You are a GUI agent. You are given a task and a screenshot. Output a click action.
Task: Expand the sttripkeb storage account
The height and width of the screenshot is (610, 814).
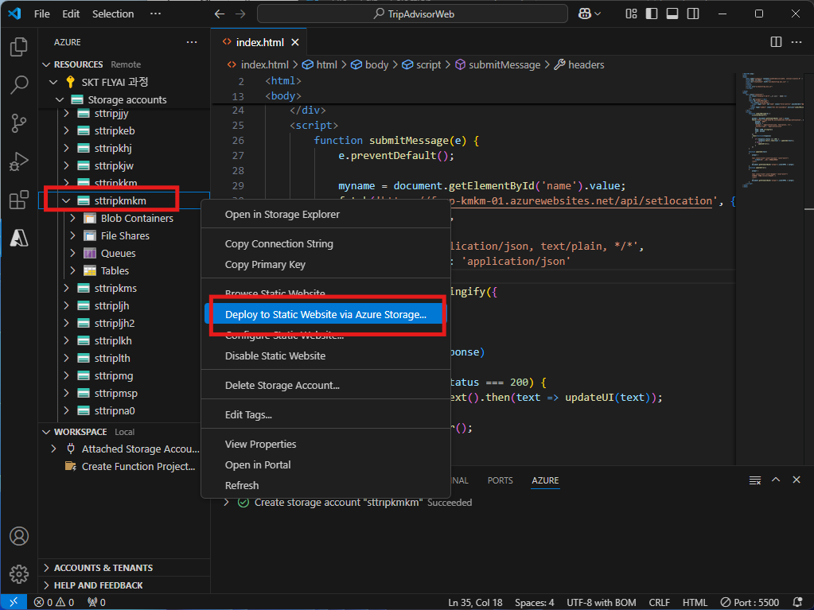coord(66,130)
